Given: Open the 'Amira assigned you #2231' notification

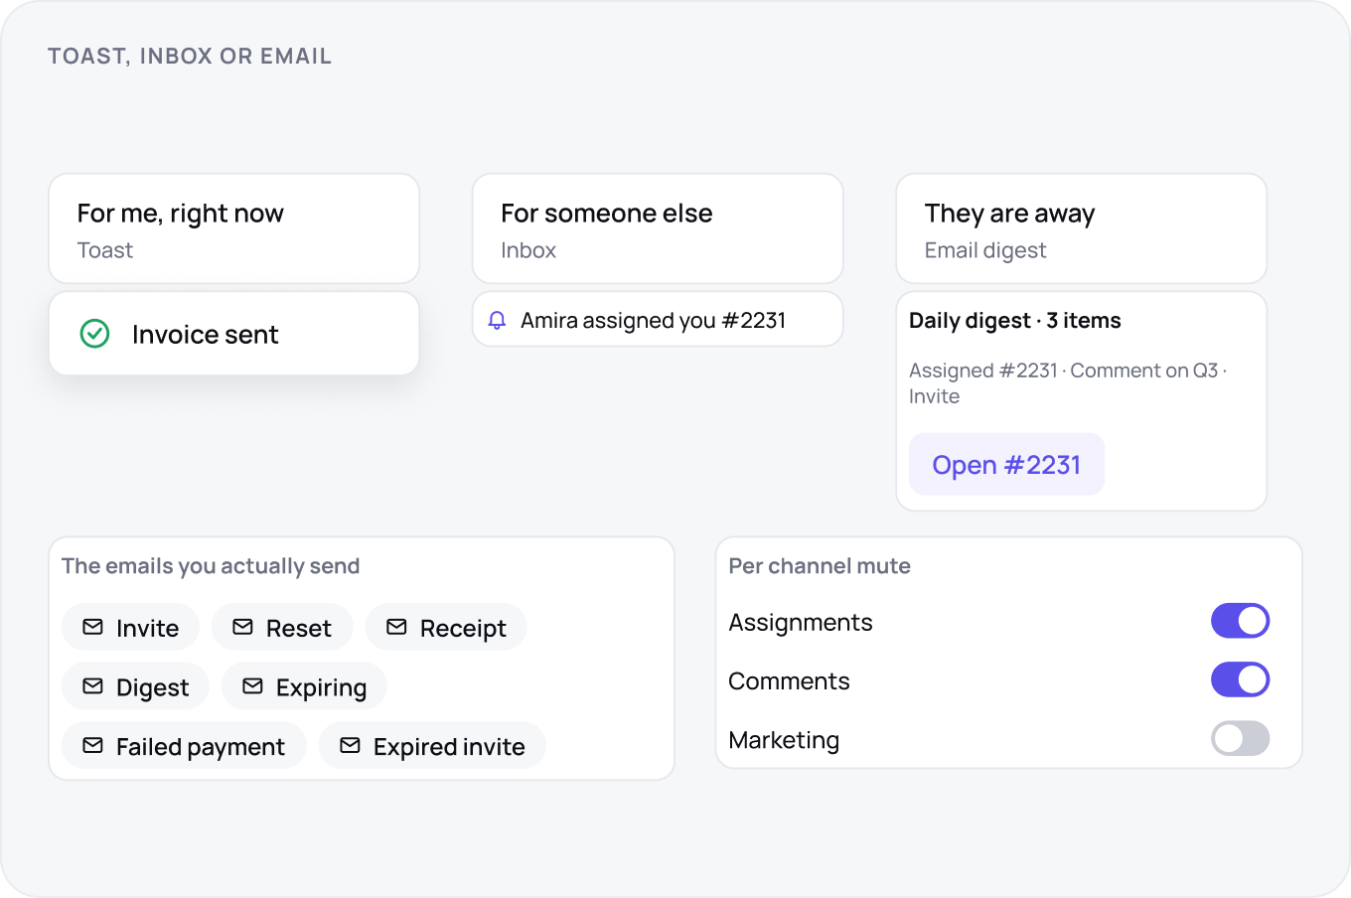Looking at the screenshot, I should coord(658,319).
